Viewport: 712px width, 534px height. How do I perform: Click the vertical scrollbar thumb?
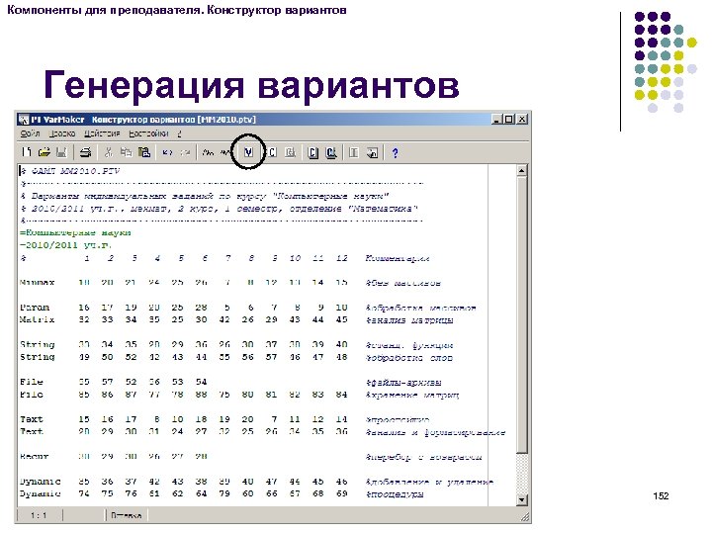click(522, 314)
